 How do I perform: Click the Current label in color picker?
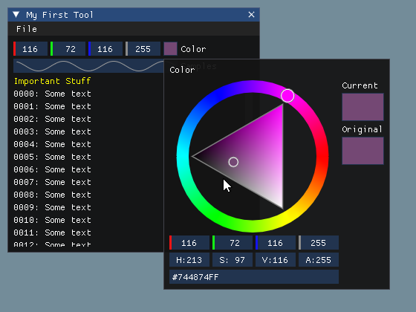(x=360, y=85)
